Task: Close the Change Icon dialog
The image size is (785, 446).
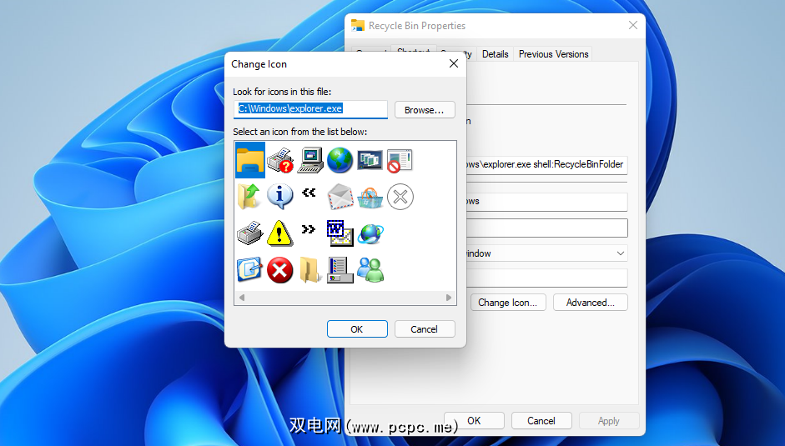Action: 454,63
